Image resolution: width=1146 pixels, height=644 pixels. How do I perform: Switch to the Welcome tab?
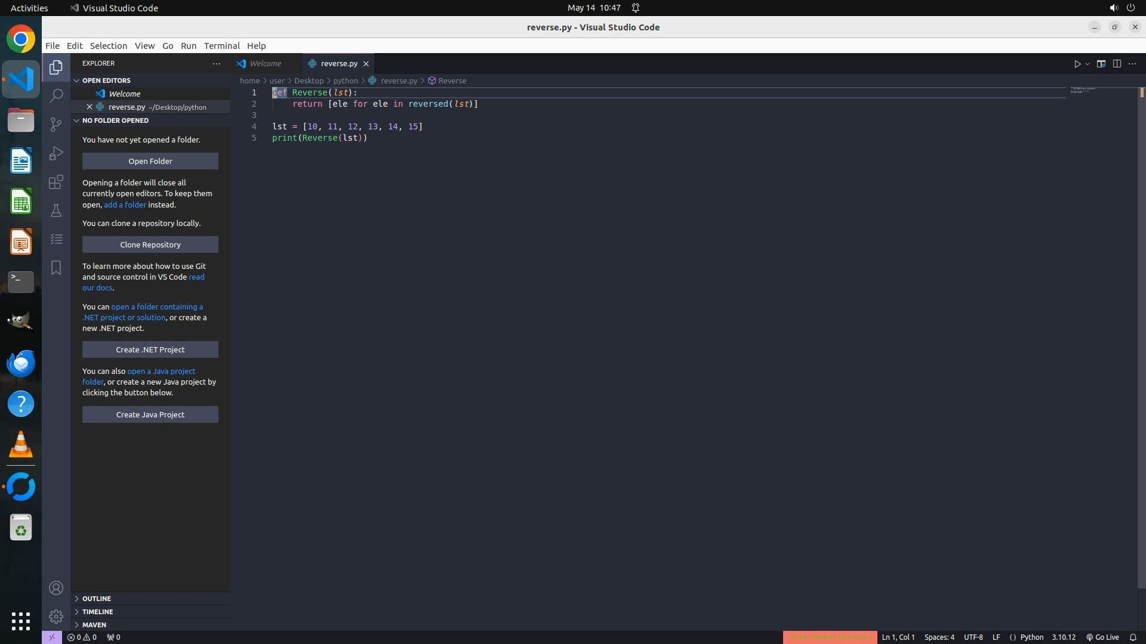265,64
